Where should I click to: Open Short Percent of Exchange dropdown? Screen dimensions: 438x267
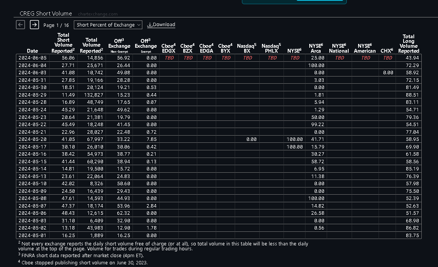point(108,25)
